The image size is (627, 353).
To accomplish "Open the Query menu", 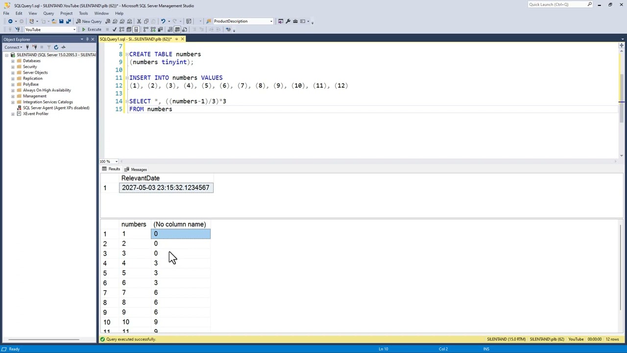I will 48,13.
